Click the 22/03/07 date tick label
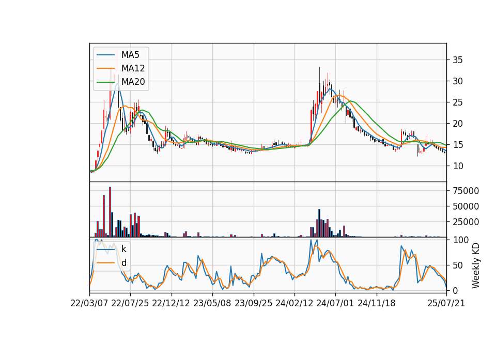 click(x=89, y=303)
